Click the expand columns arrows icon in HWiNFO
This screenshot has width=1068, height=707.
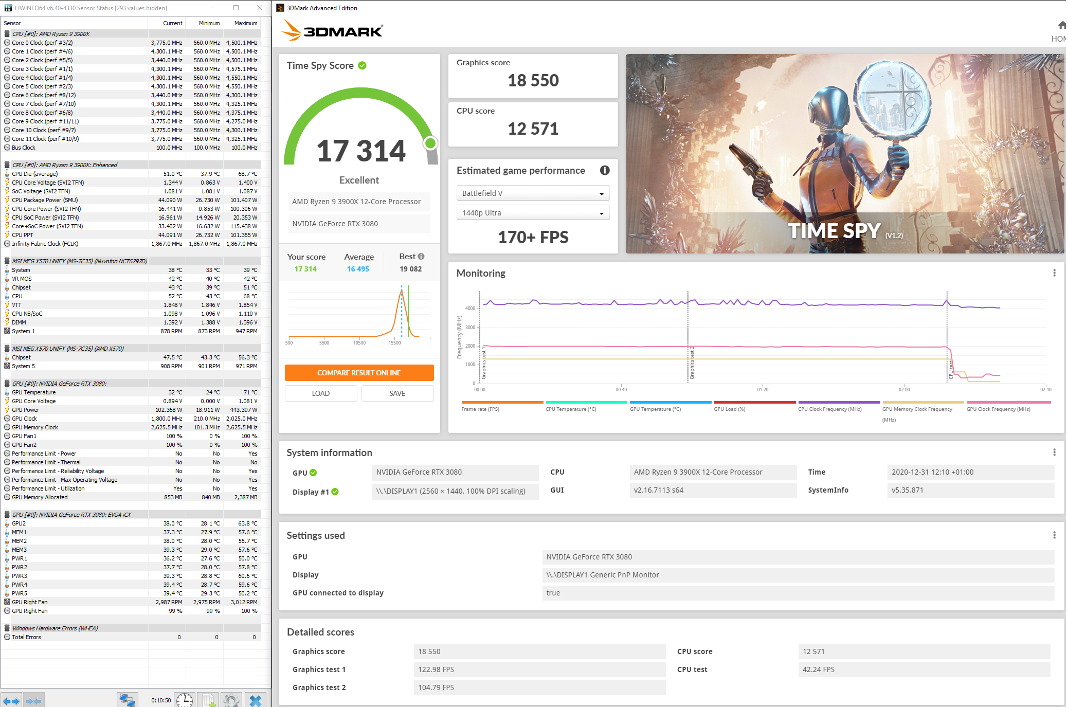[x=11, y=700]
